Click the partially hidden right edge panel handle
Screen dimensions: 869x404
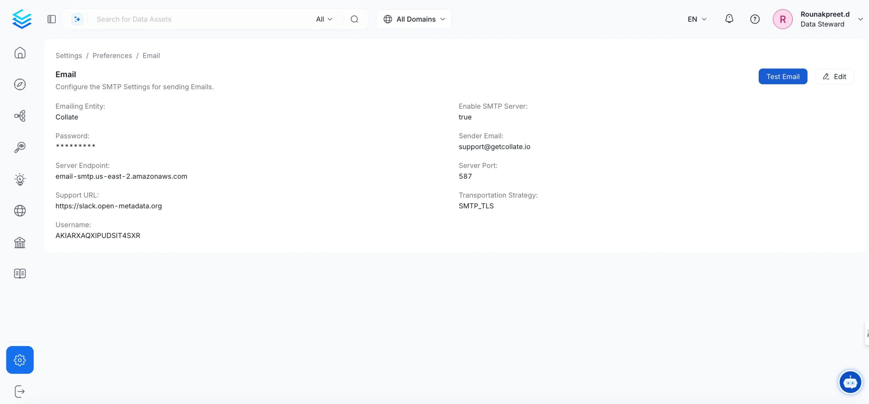point(867,333)
